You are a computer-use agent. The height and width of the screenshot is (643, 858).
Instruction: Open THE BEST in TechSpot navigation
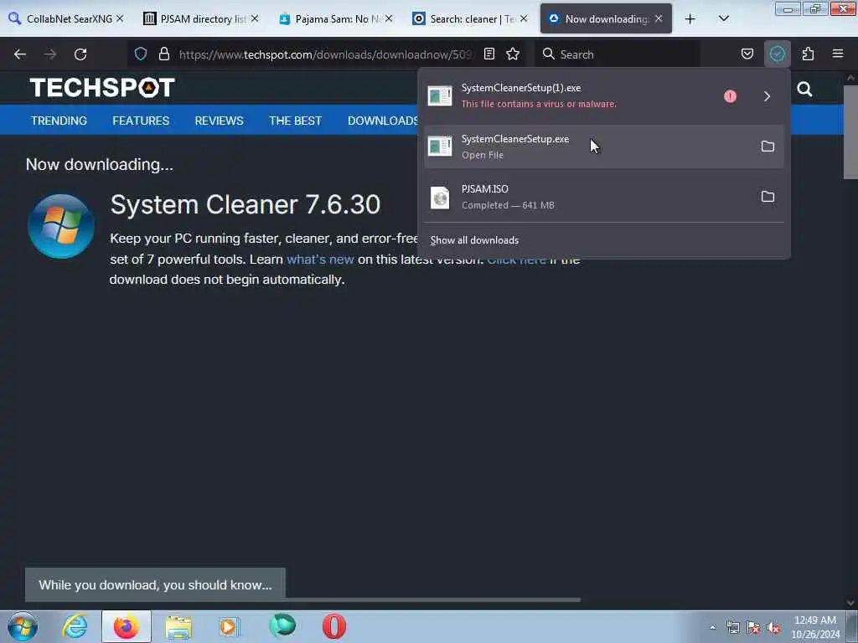pyautogui.click(x=295, y=121)
